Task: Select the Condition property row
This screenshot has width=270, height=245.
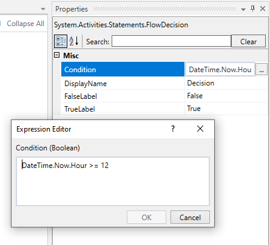Action: pos(123,69)
